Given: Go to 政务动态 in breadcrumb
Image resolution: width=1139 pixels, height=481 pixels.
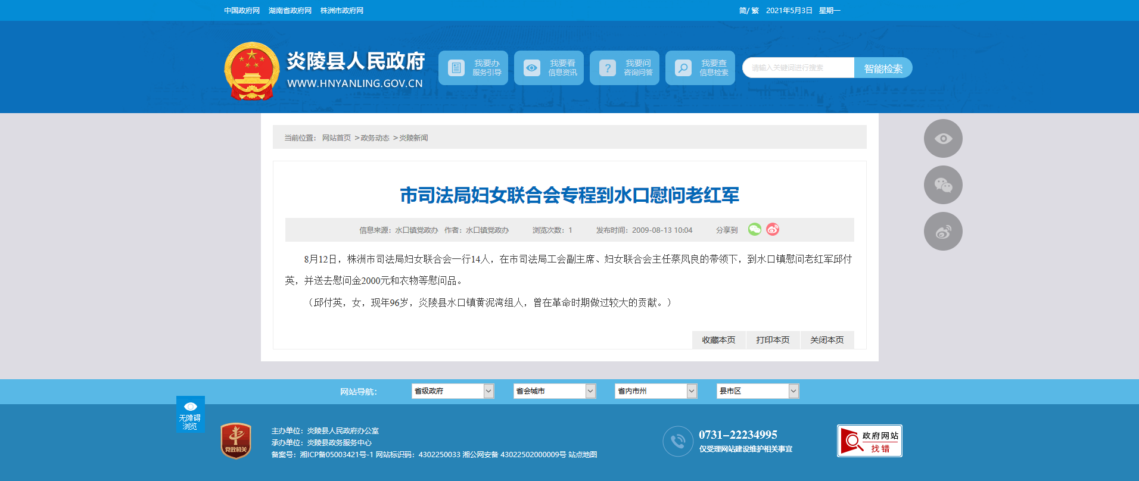Looking at the screenshot, I should [x=375, y=138].
